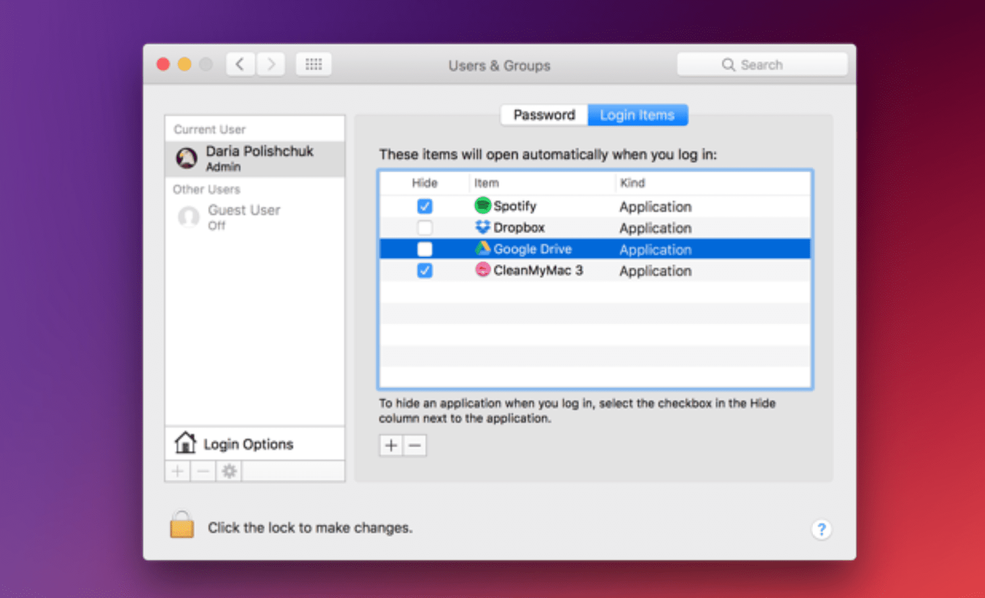Sort by the Hide column header
Image resolution: width=985 pixels, height=598 pixels.
424,183
